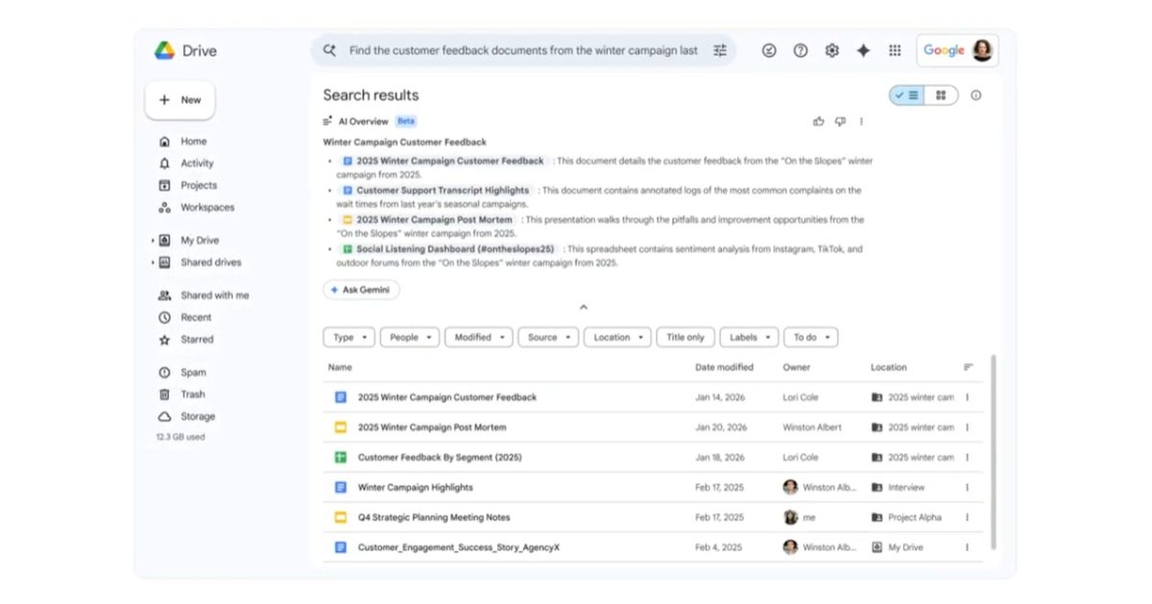The image size is (1152, 604).
Task: Click the Activity bell icon in the sidebar
Action: tap(165, 163)
